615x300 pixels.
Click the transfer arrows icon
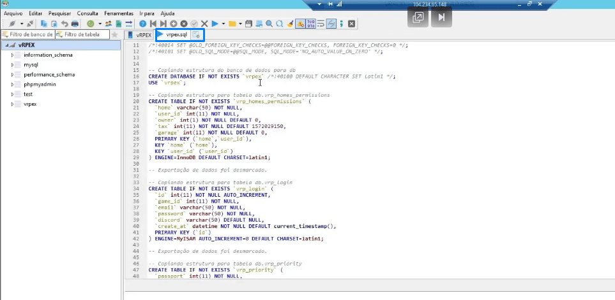(128, 24)
